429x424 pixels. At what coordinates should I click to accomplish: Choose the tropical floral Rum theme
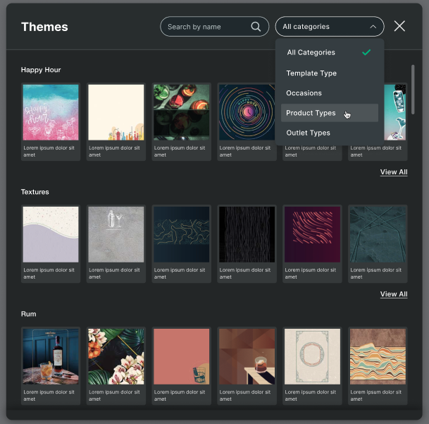pyautogui.click(x=116, y=356)
